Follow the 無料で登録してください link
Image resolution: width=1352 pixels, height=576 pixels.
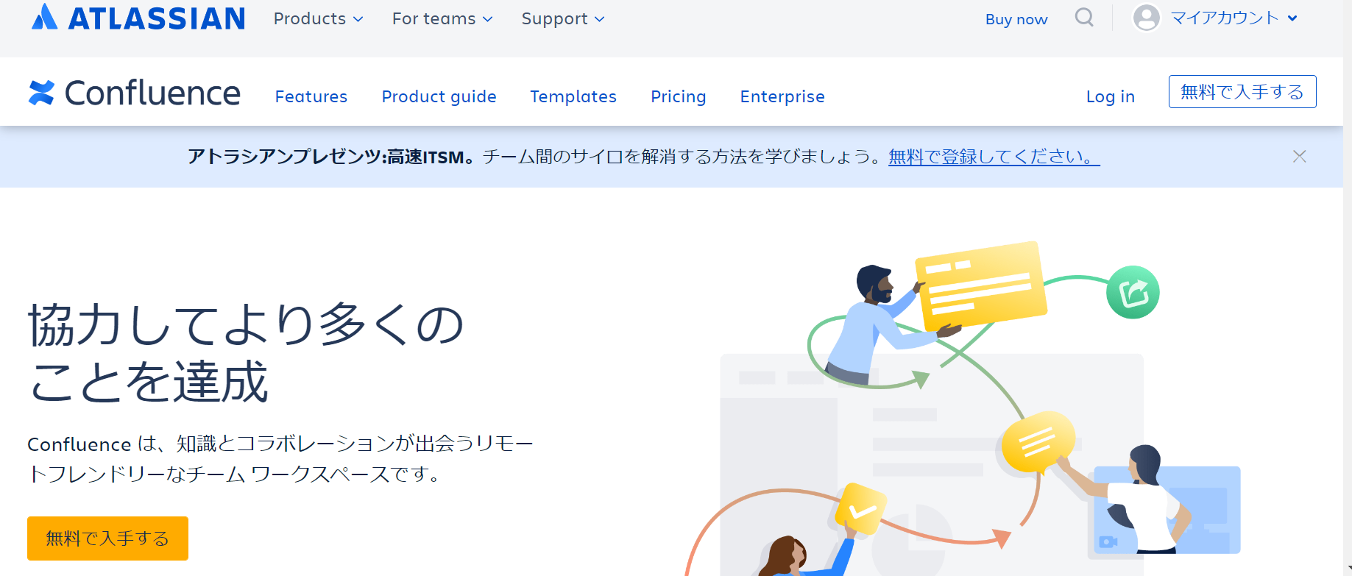click(994, 157)
